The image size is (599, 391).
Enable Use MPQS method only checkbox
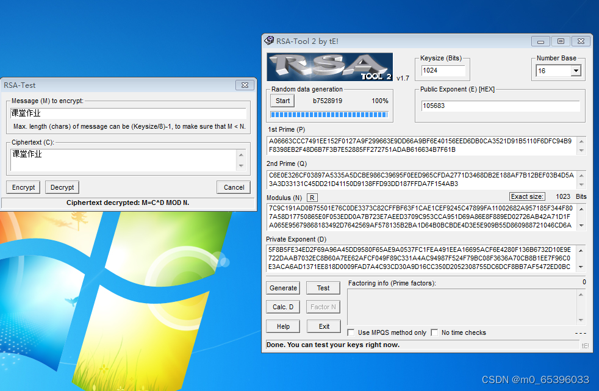point(351,332)
